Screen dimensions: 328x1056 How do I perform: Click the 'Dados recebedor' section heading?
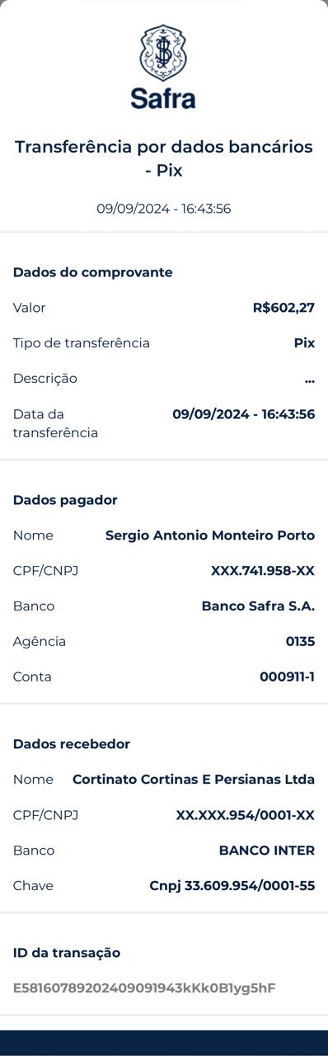tap(72, 744)
